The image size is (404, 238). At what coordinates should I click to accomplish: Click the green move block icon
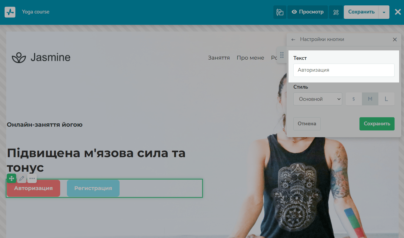(12, 178)
